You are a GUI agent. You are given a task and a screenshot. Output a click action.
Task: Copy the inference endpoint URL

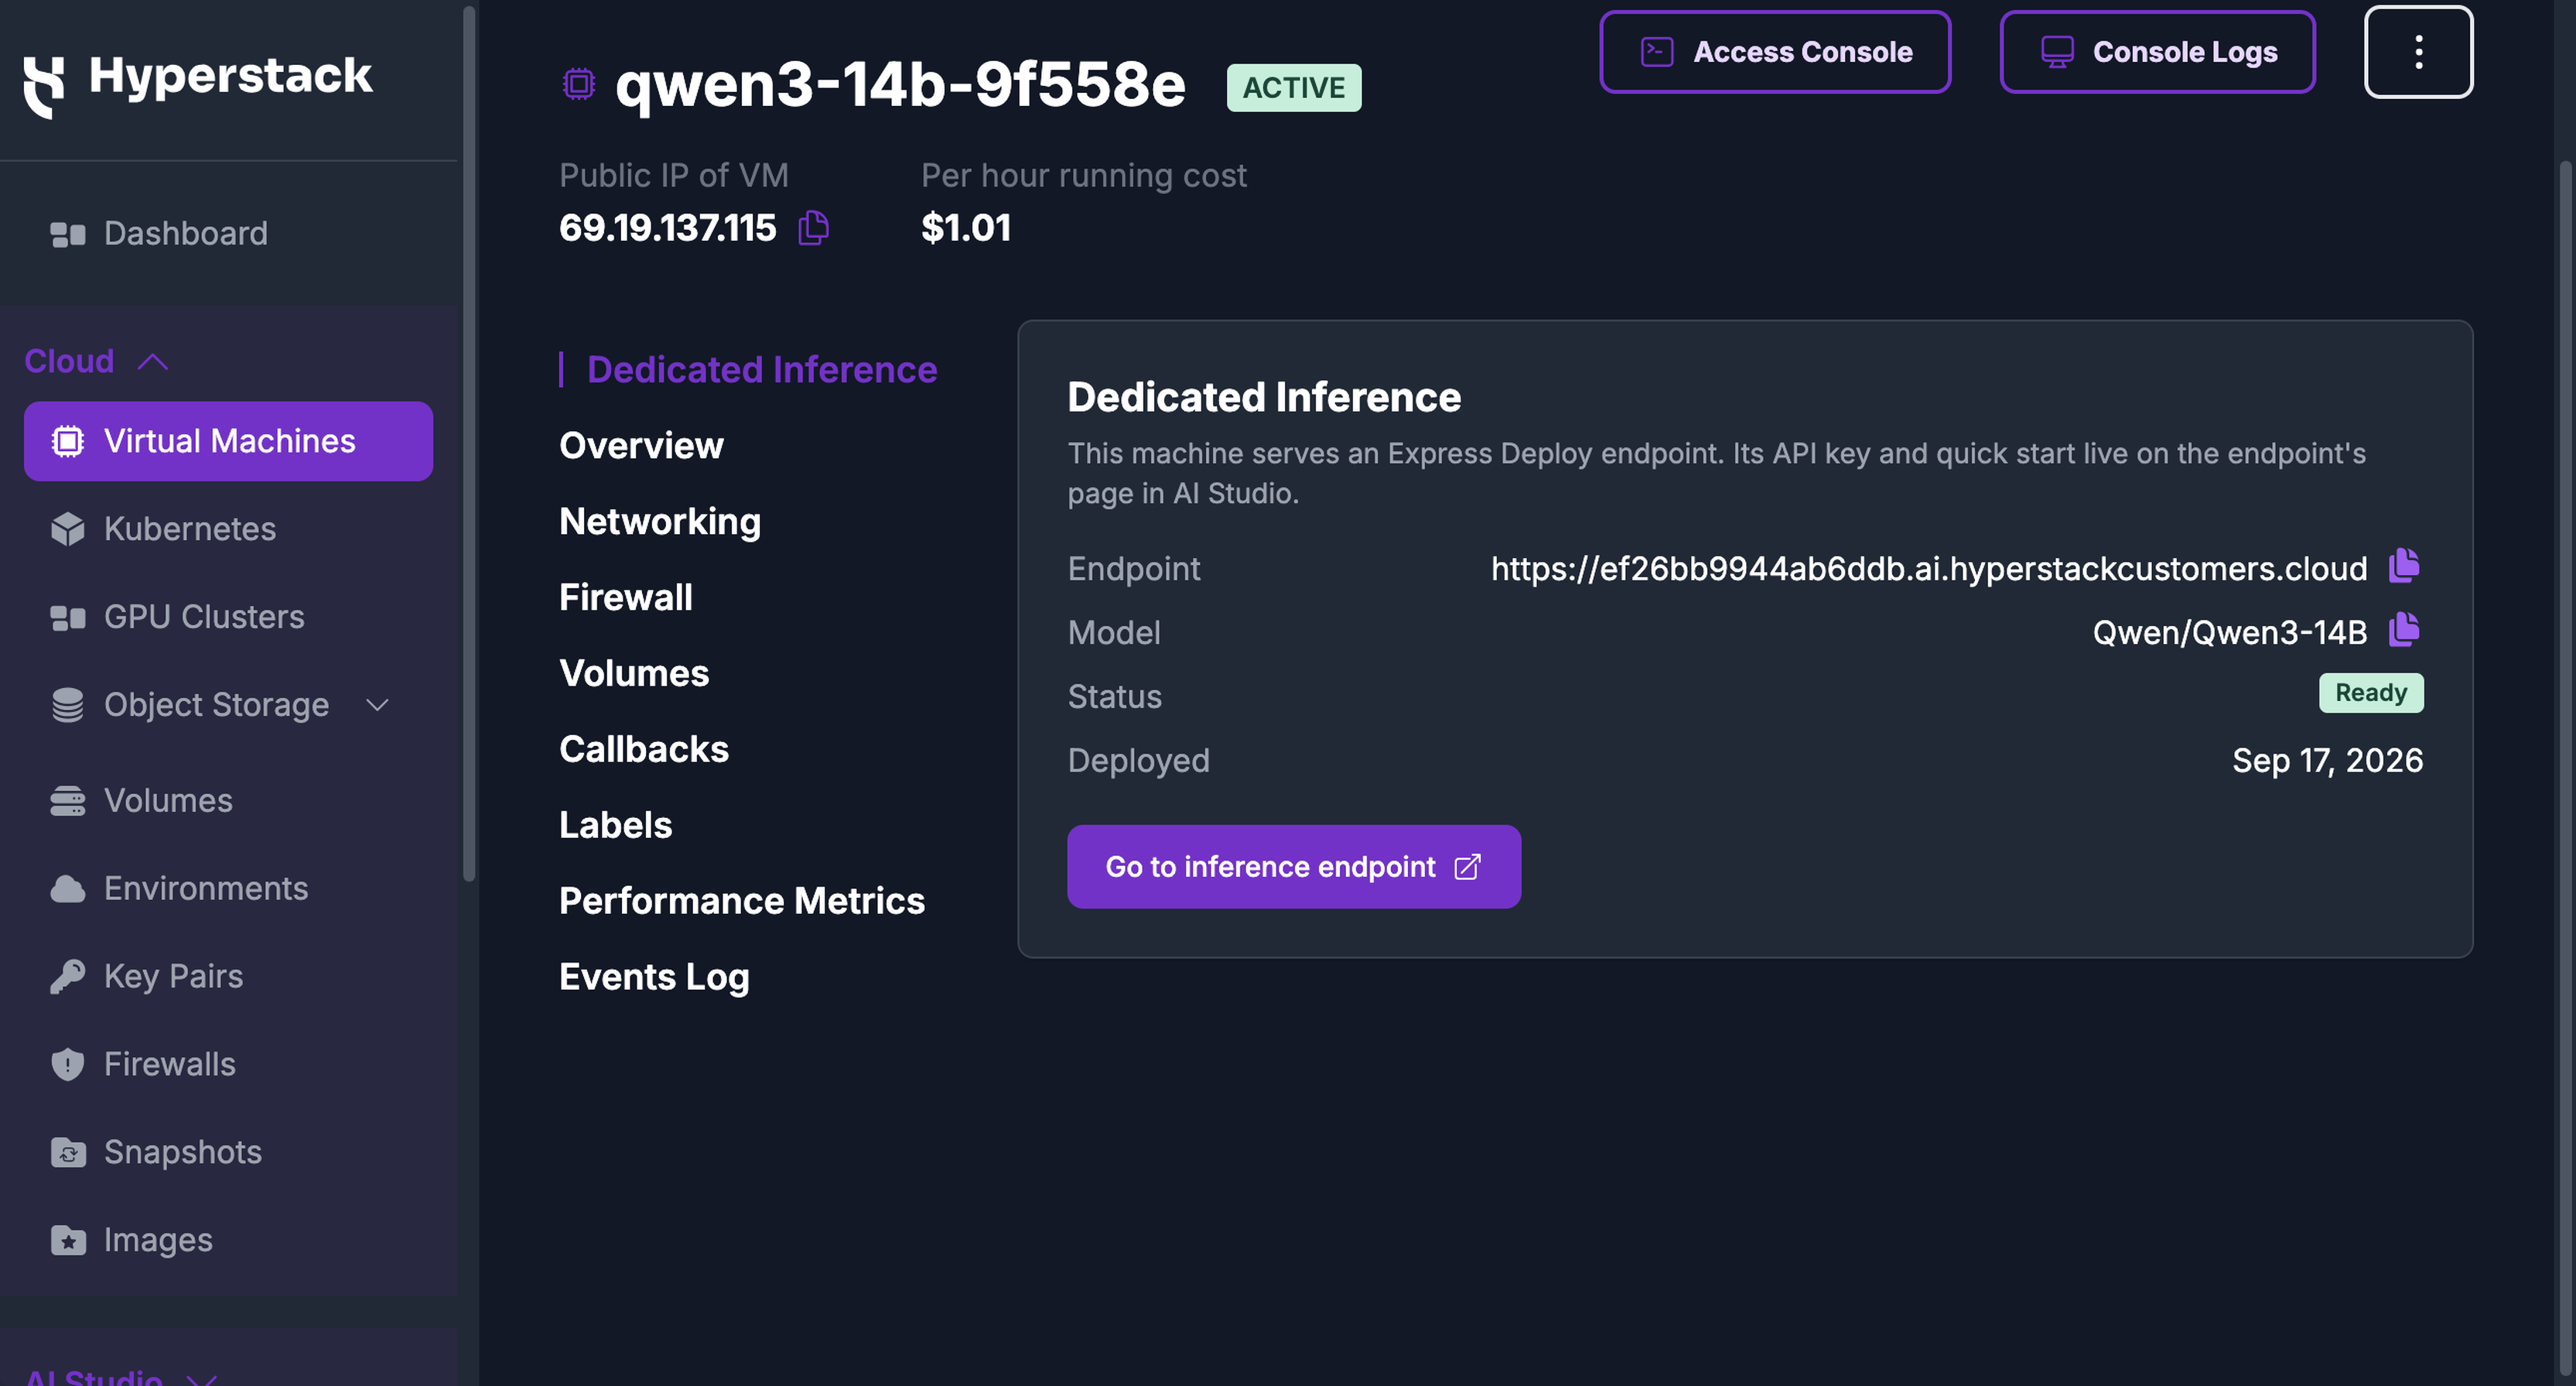[x=2404, y=566]
